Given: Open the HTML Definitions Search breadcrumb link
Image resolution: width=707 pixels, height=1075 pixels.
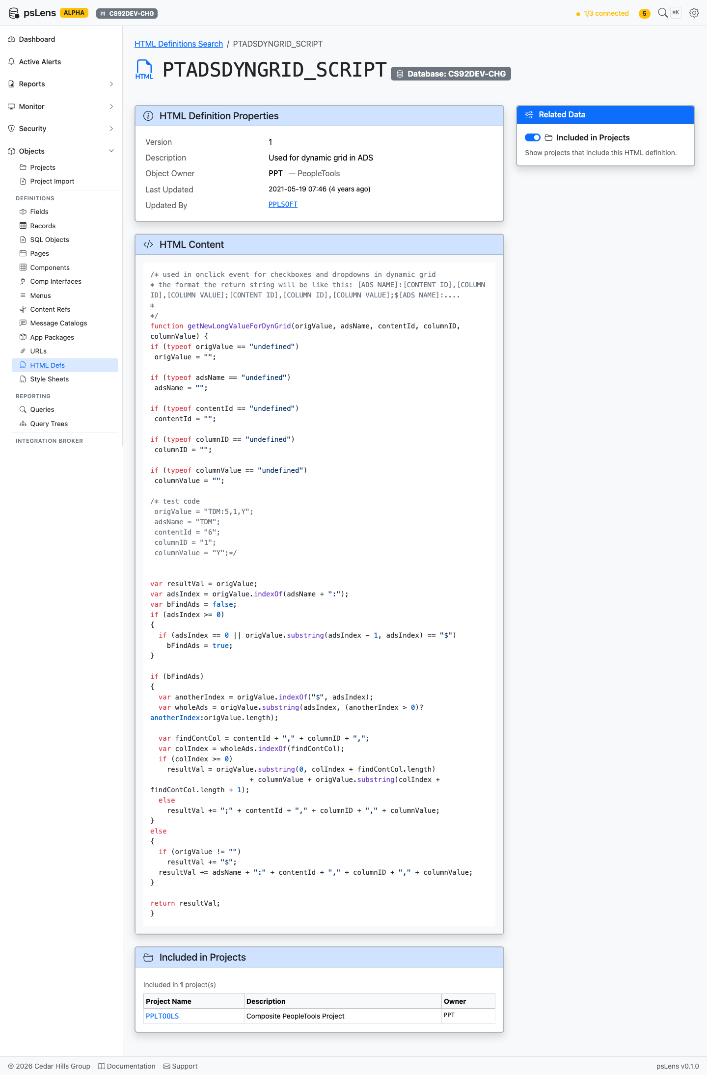Looking at the screenshot, I should (179, 44).
